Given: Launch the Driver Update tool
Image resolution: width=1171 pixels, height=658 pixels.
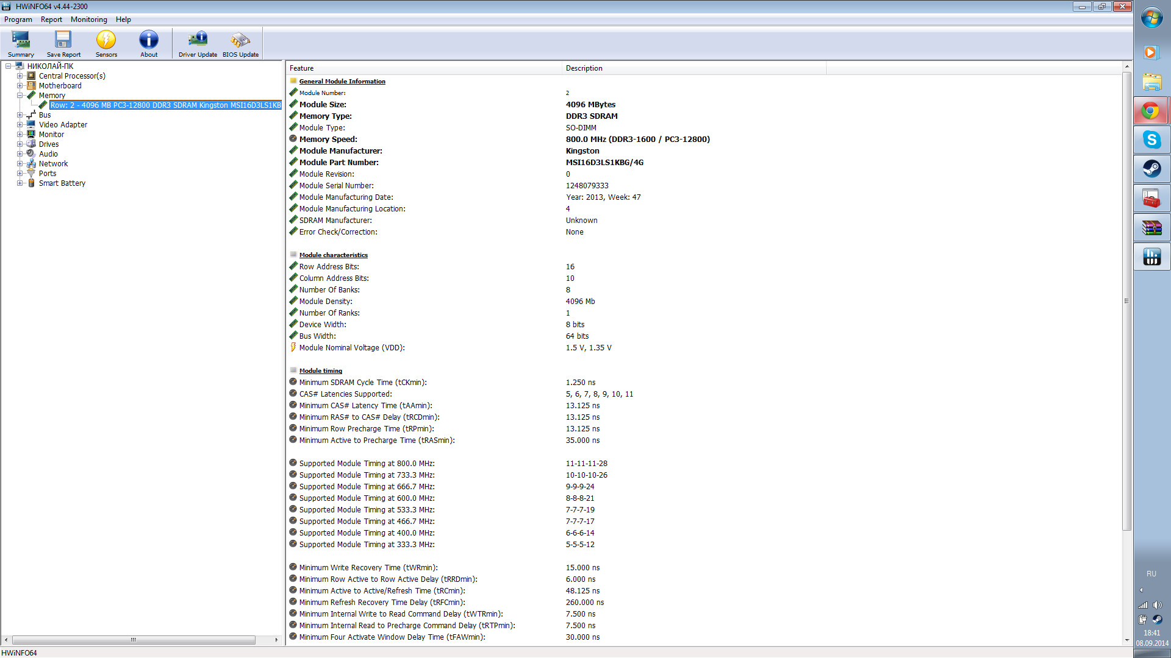Looking at the screenshot, I should point(198,43).
